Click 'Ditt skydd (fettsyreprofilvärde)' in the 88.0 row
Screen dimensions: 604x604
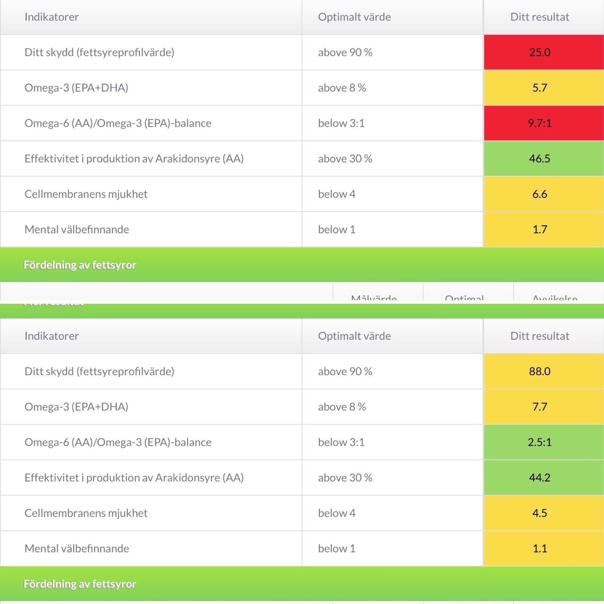[x=99, y=371]
